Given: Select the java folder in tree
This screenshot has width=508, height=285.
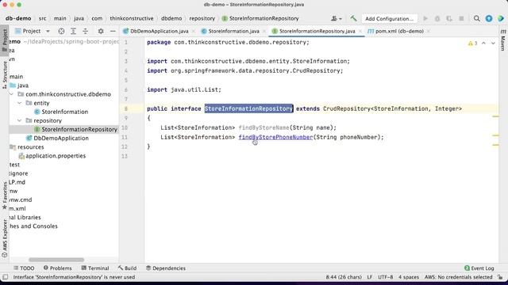Looking at the screenshot, I should pyautogui.click(x=19, y=85).
